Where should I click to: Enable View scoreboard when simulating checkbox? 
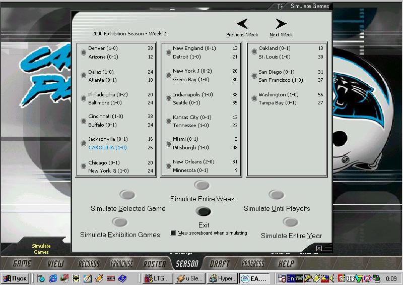coord(173,233)
